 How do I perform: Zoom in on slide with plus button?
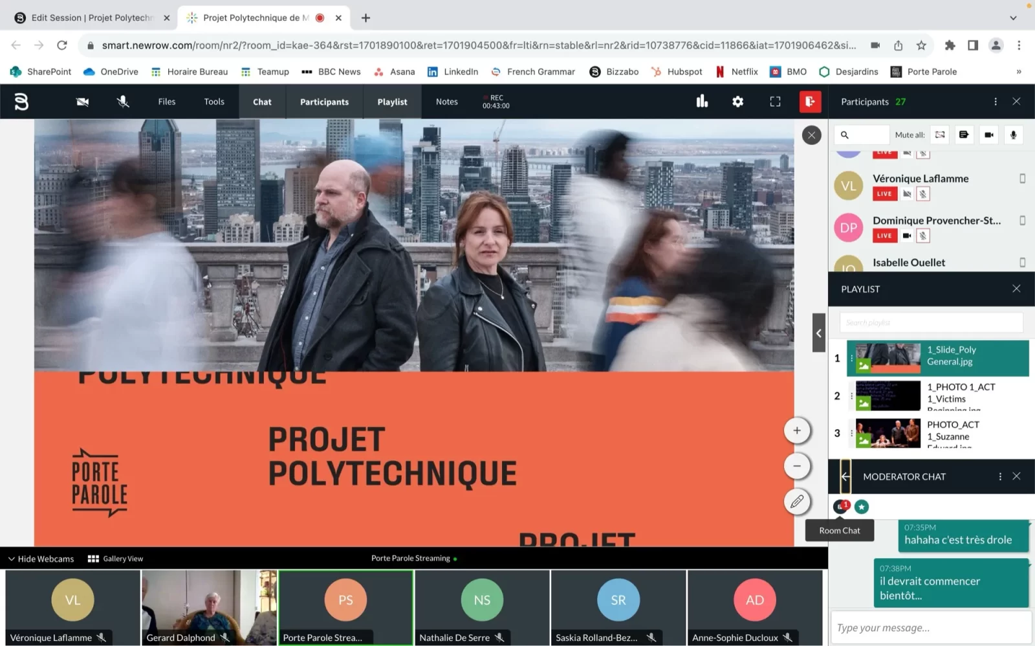797,430
